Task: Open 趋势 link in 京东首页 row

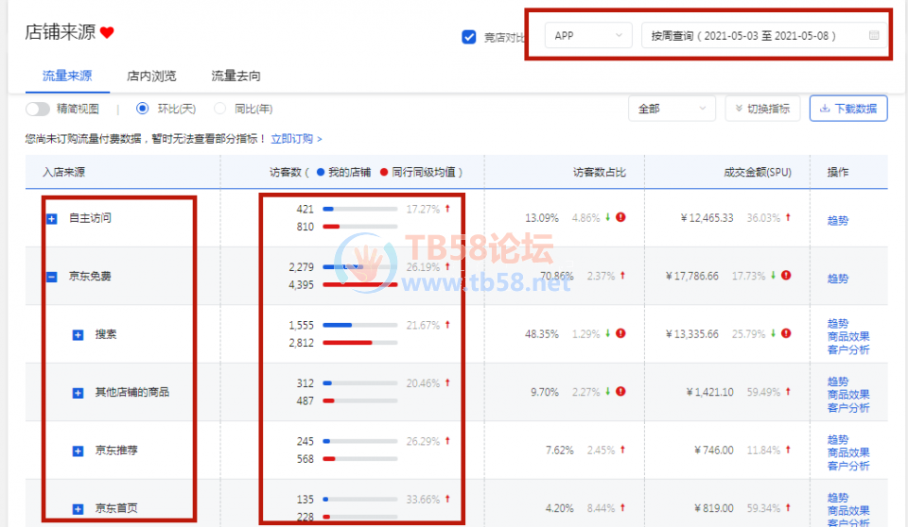Action: [x=838, y=497]
